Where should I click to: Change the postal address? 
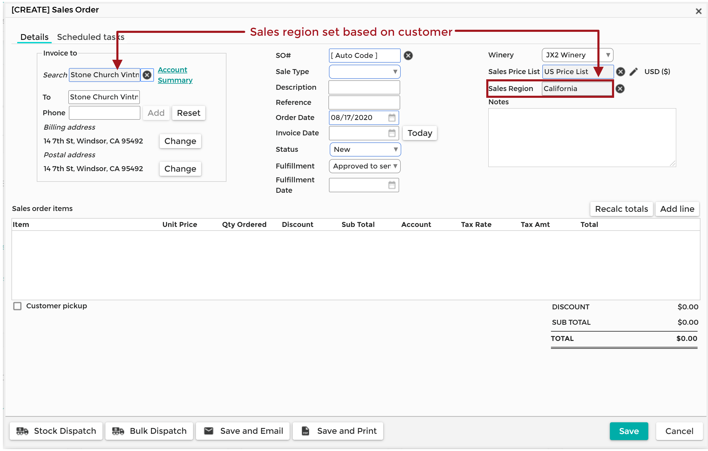coord(180,169)
